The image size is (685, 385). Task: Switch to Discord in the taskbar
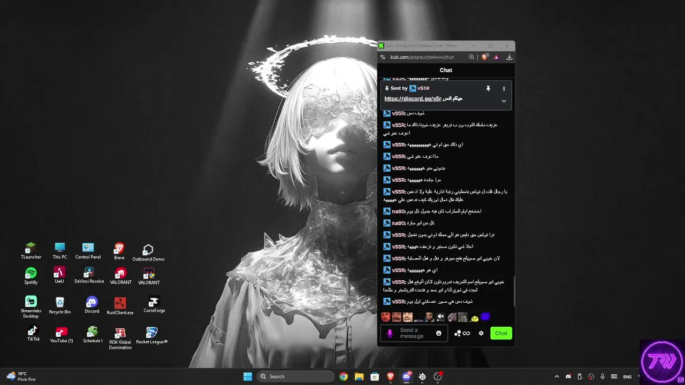coord(407,376)
